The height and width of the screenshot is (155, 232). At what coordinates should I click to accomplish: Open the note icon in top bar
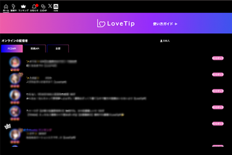tap(56, 8)
